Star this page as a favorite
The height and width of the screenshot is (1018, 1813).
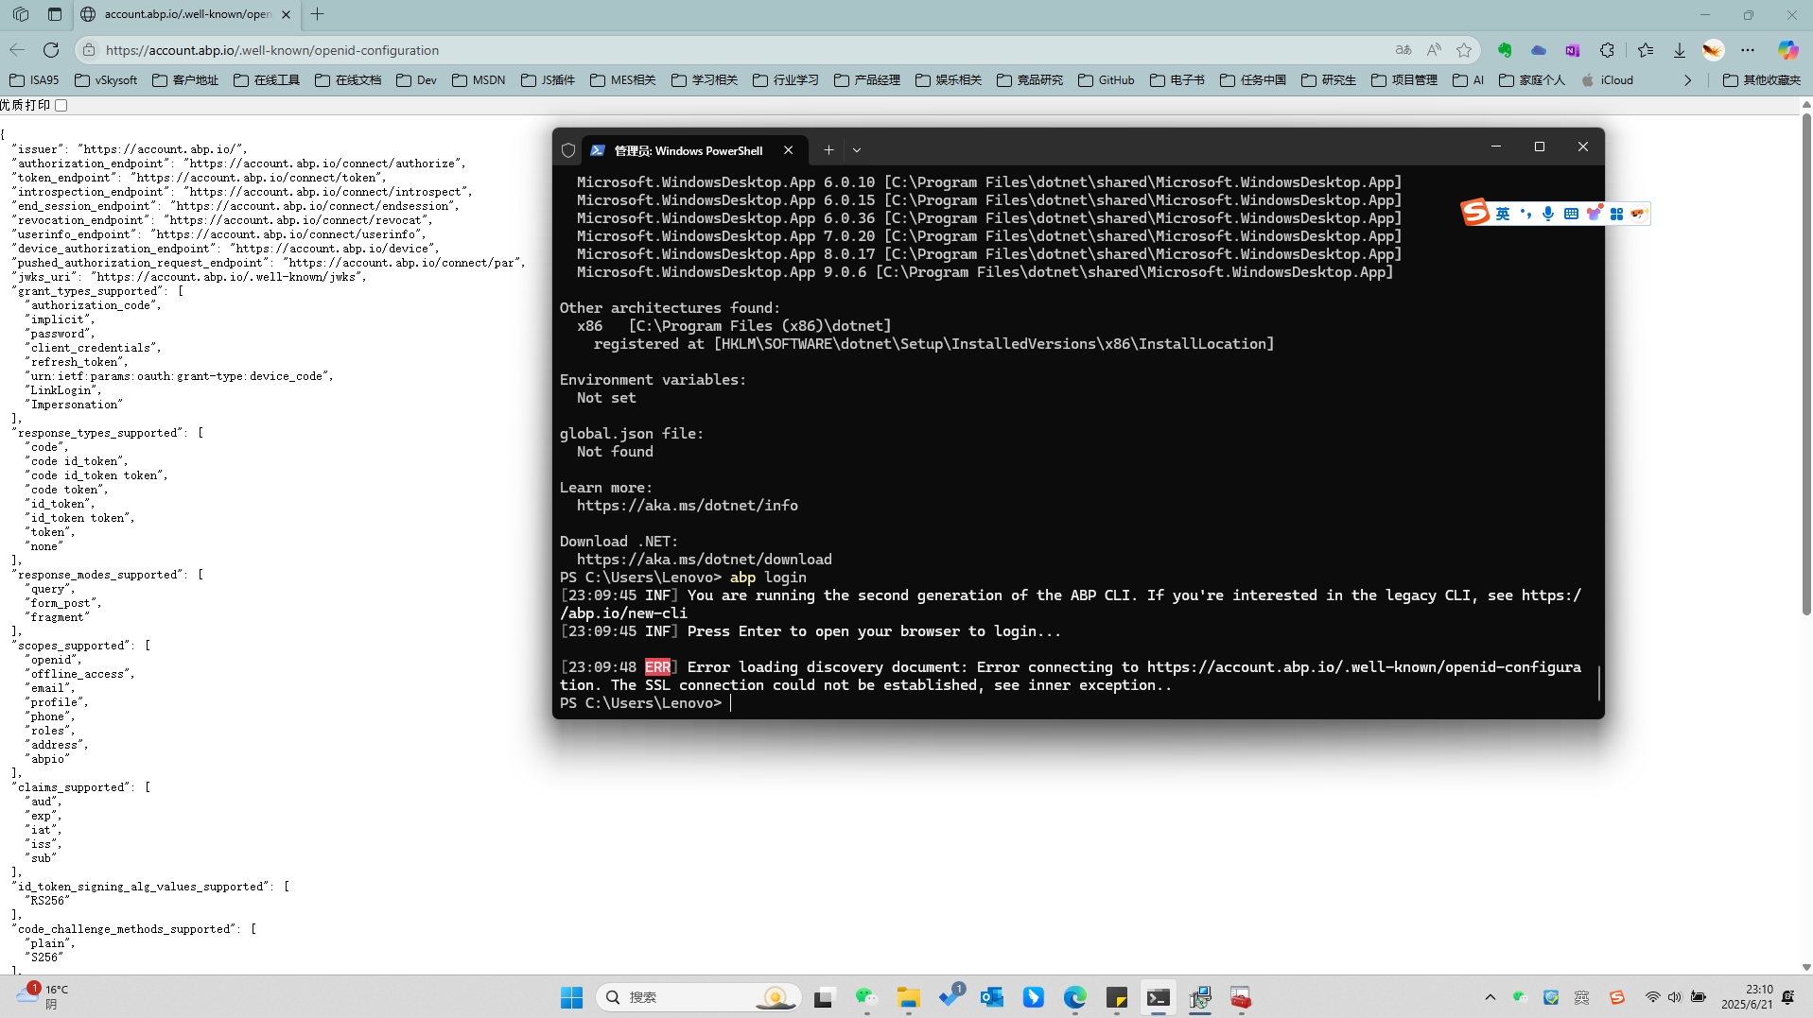tap(1464, 50)
